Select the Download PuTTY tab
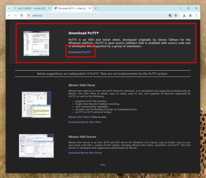 pyautogui.click(x=71, y=8)
